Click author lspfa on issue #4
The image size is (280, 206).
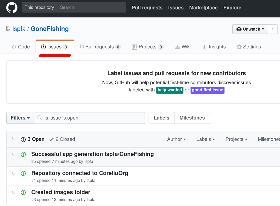(91, 181)
